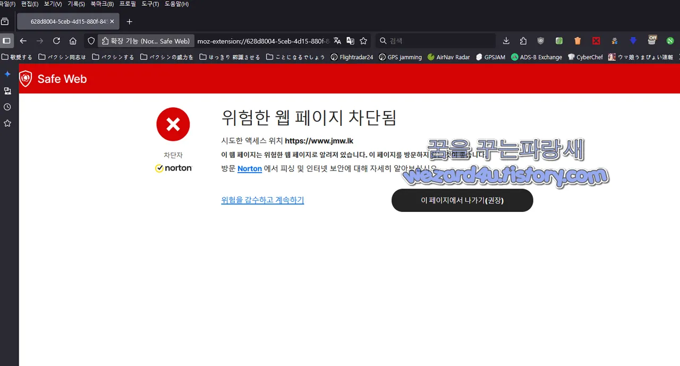
Task: Click the 'Norton' link in the warning text
Action: pos(249,168)
